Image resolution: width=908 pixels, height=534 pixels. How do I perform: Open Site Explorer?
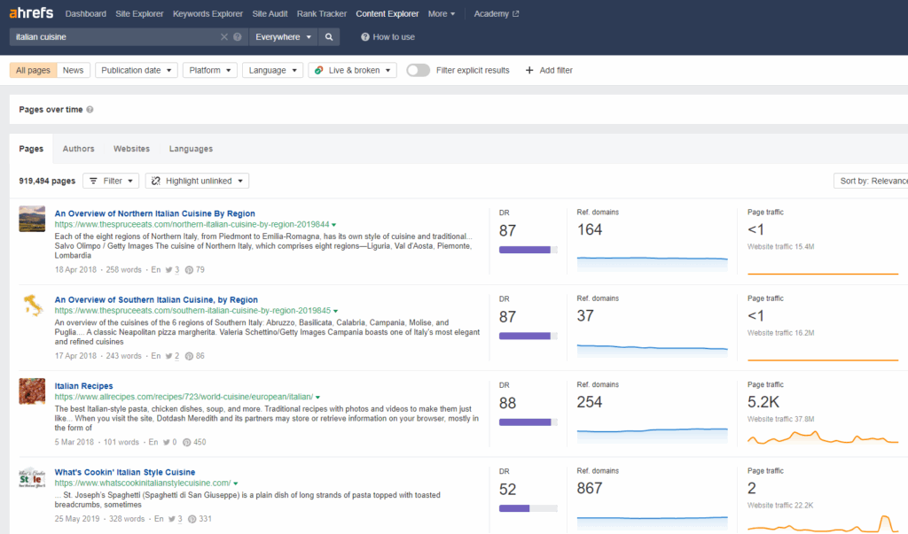click(x=139, y=13)
